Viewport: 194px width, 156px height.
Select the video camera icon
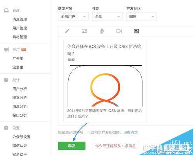click(x=119, y=31)
